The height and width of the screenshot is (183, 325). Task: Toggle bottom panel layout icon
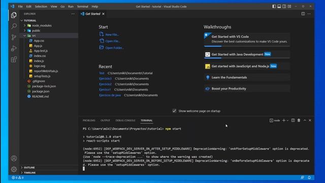click(279, 7)
